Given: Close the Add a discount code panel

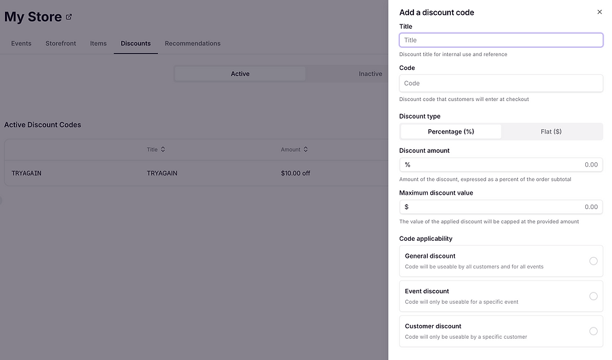Looking at the screenshot, I should (599, 12).
